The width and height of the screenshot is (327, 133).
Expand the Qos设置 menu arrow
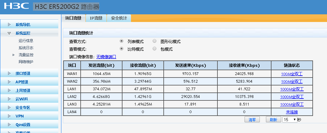click(9, 125)
